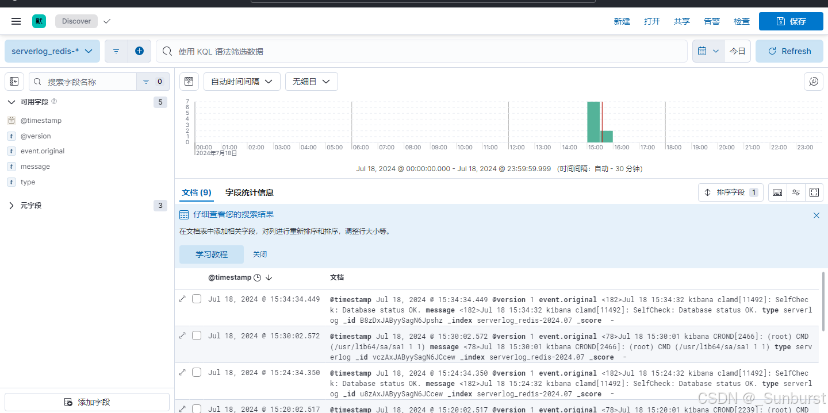
Task: Click the Discover breadcrumb badge
Action: (76, 21)
